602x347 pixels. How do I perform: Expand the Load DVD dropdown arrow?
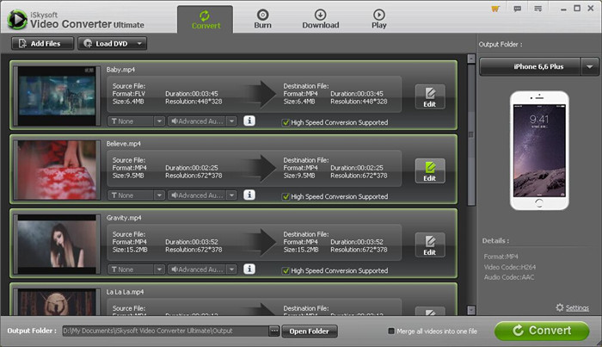pos(140,43)
